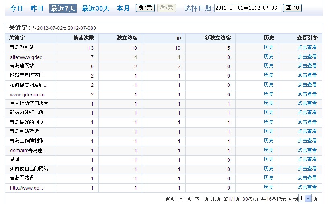Go to 末页 in pagination
Viewport: 334px width, 204px height.
point(216,199)
